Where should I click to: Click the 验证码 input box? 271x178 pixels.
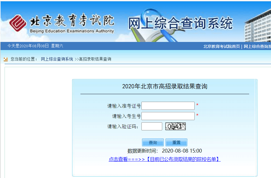152,126
